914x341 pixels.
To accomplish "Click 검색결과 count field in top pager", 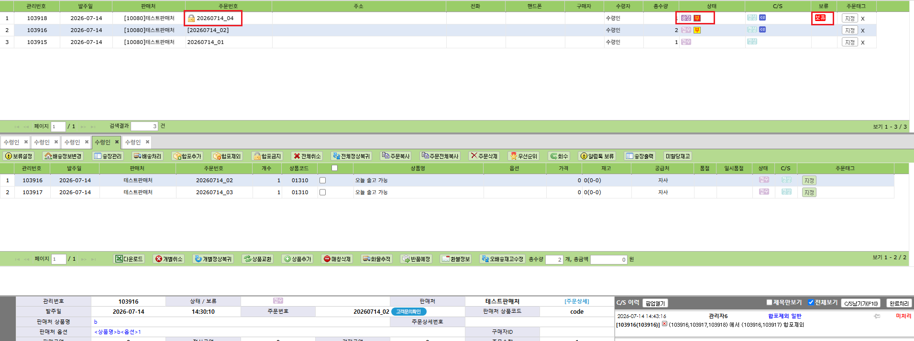I will click(x=144, y=126).
